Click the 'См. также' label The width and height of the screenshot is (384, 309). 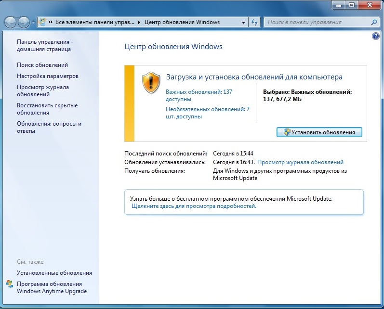pos(30,262)
